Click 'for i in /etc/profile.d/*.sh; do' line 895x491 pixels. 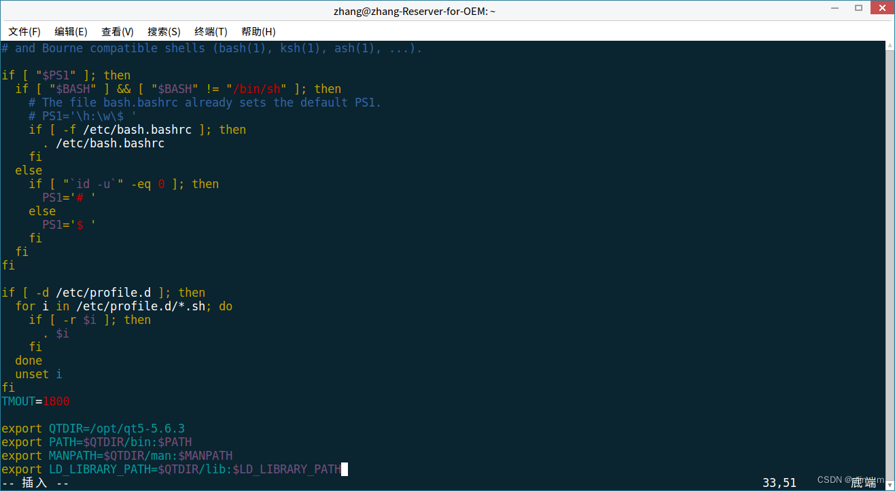[x=124, y=306]
